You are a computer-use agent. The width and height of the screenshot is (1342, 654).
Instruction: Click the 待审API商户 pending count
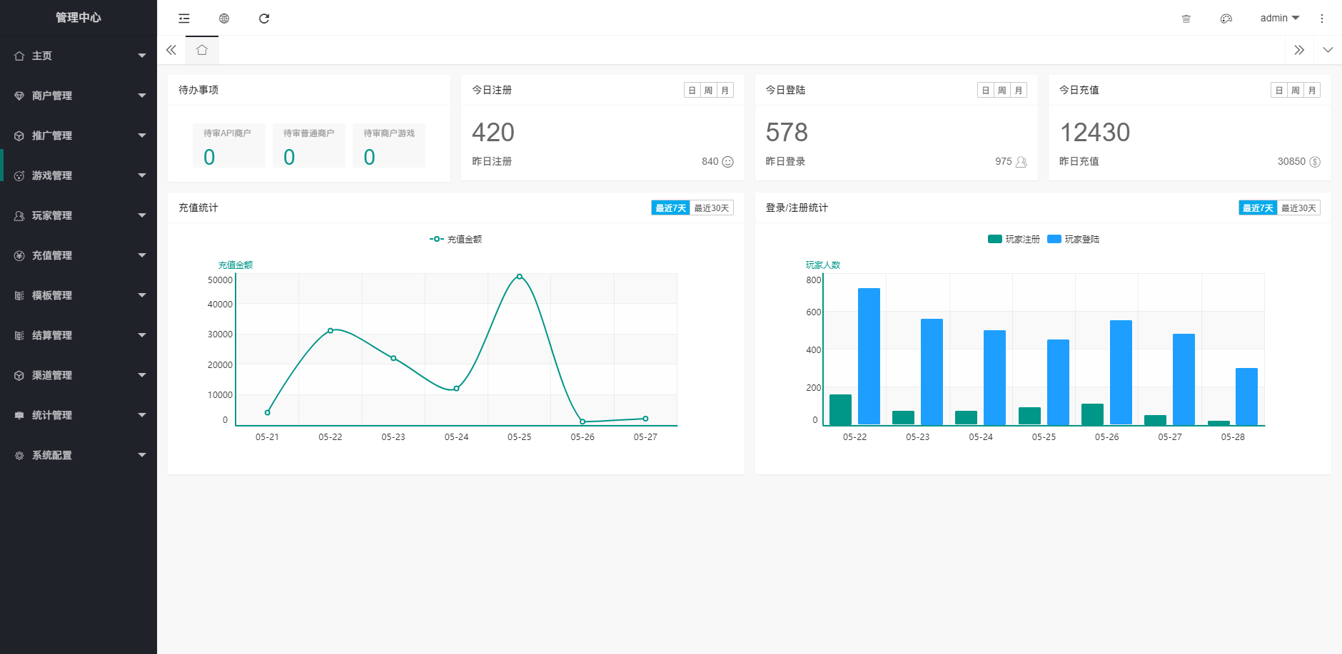[209, 157]
